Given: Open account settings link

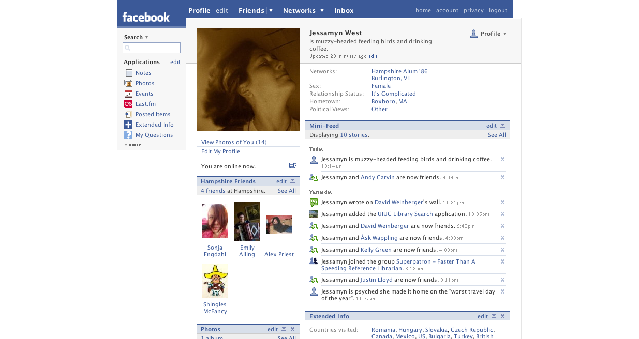Looking at the screenshot, I should [447, 10].
